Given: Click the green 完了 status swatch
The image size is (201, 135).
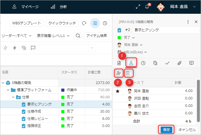Looking at the screenshot, I should click(119, 38).
